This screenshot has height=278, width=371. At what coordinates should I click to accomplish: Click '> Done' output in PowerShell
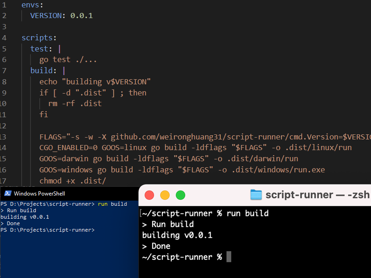click(x=10, y=223)
